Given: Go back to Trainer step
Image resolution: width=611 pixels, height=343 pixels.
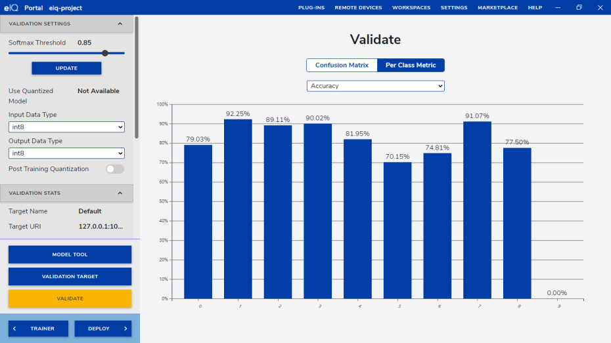Looking at the screenshot, I should 38,329.
